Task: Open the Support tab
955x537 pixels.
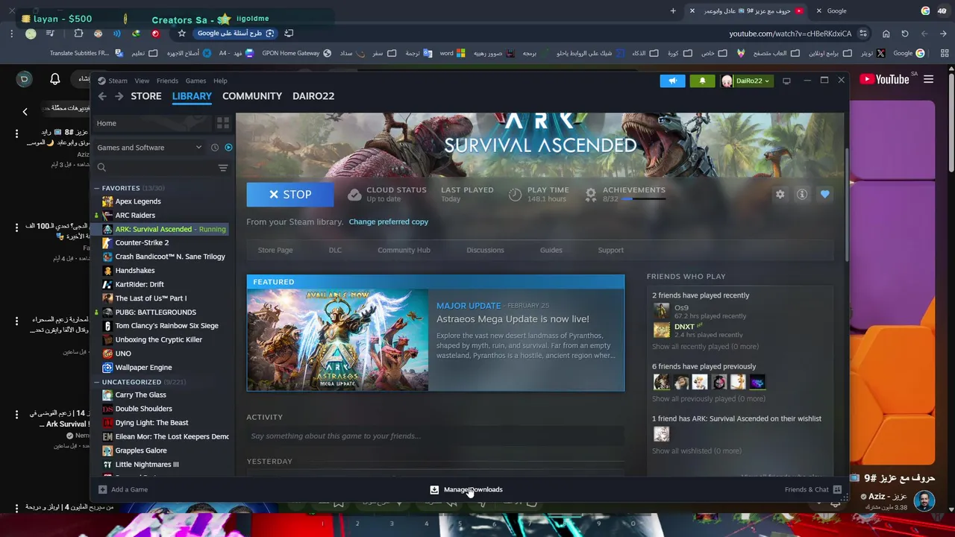Action: pyautogui.click(x=610, y=250)
